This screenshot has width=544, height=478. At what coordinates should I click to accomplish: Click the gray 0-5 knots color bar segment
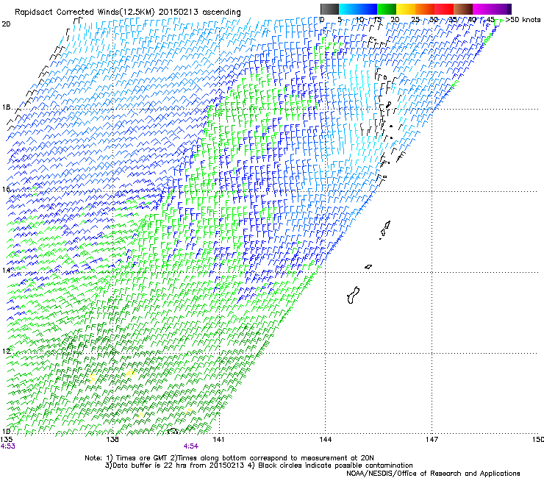329,9
